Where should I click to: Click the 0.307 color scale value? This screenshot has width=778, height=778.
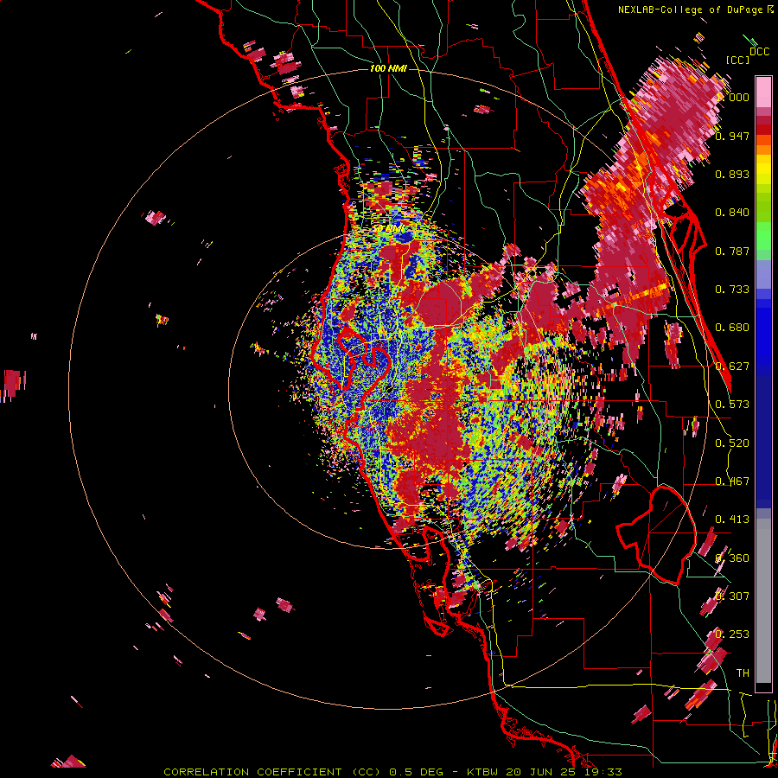pyautogui.click(x=732, y=596)
